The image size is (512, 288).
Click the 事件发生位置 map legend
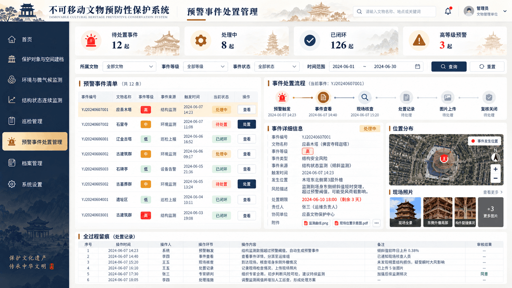[x=485, y=141]
